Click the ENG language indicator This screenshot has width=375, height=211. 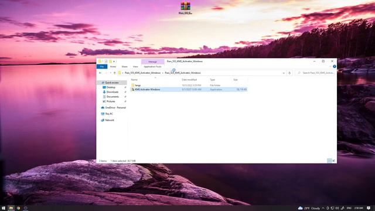click(x=349, y=208)
